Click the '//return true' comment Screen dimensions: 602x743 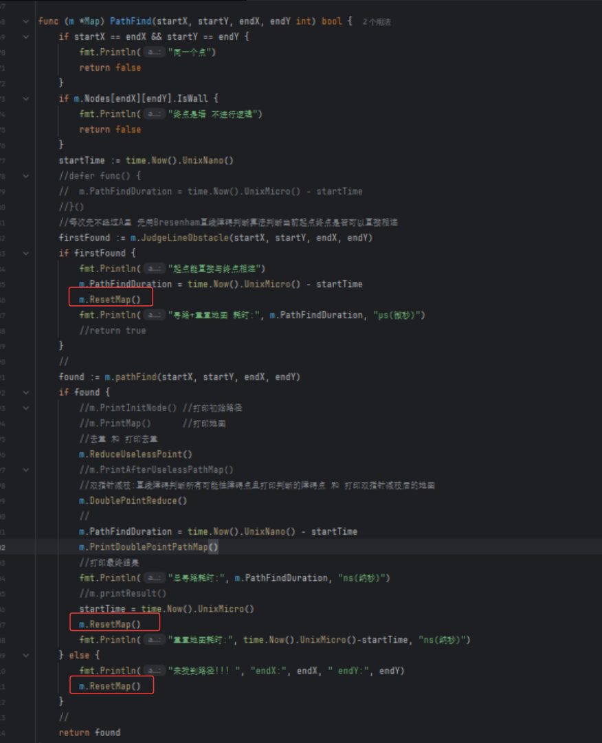113,331
